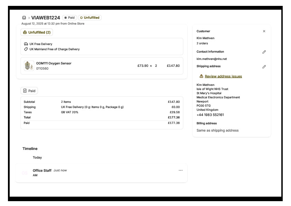Click the kim.methven@nhs.net email address
The height and width of the screenshot is (206, 291).
(212, 59)
